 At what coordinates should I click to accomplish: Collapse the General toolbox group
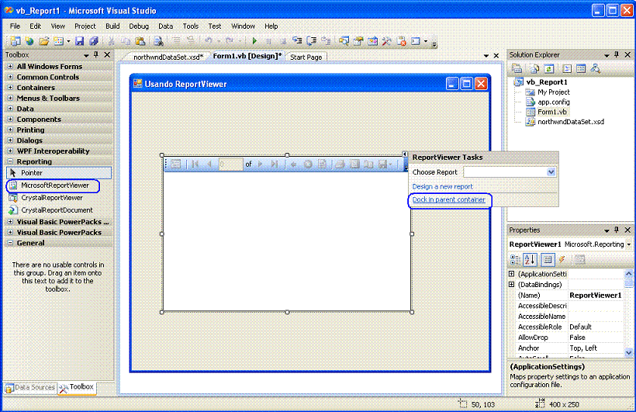coord(10,242)
